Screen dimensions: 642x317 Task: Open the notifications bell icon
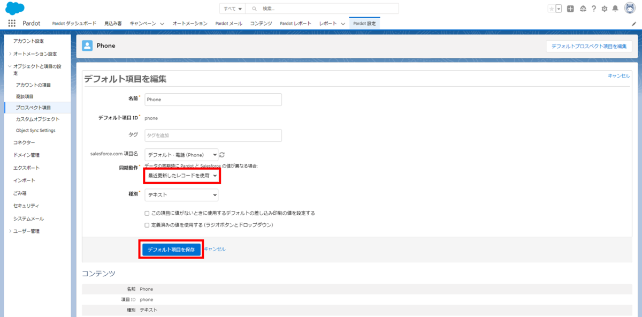(x=615, y=9)
